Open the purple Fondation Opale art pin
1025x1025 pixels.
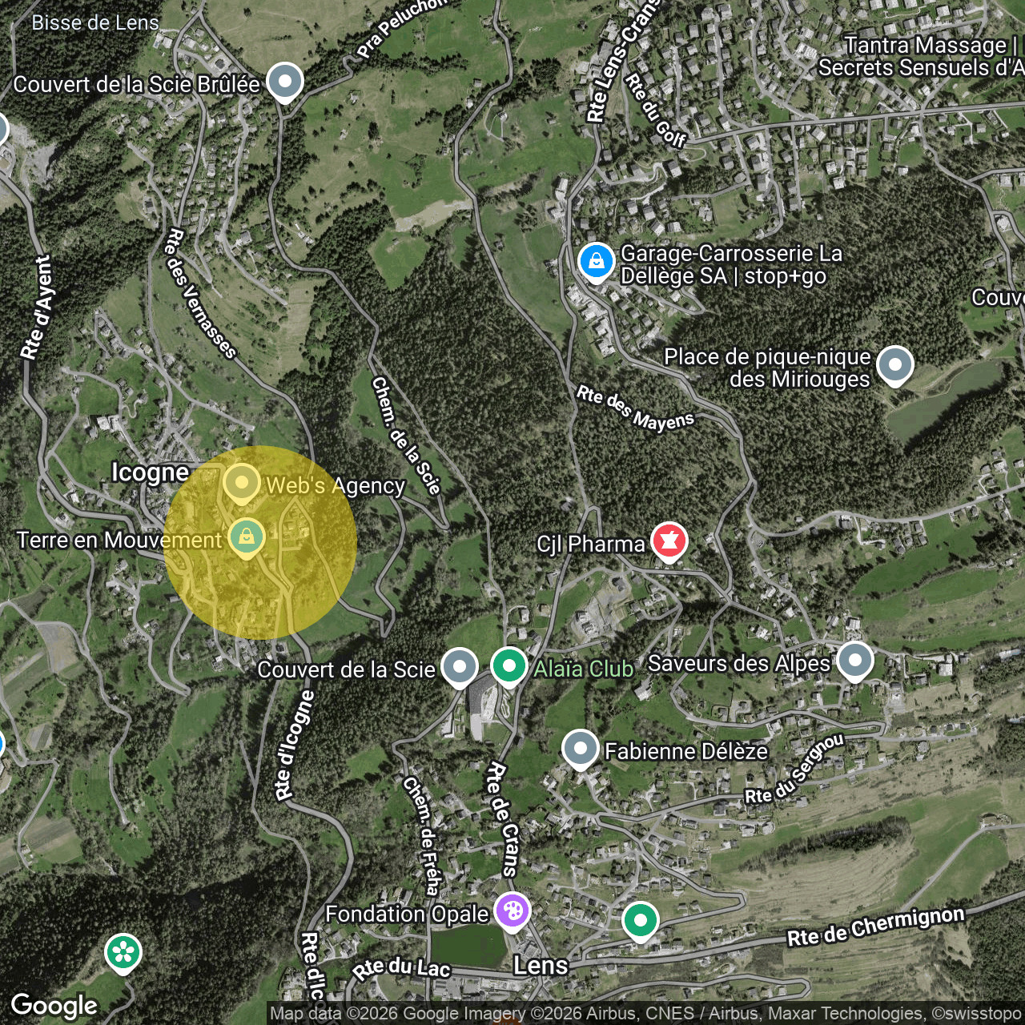click(512, 912)
